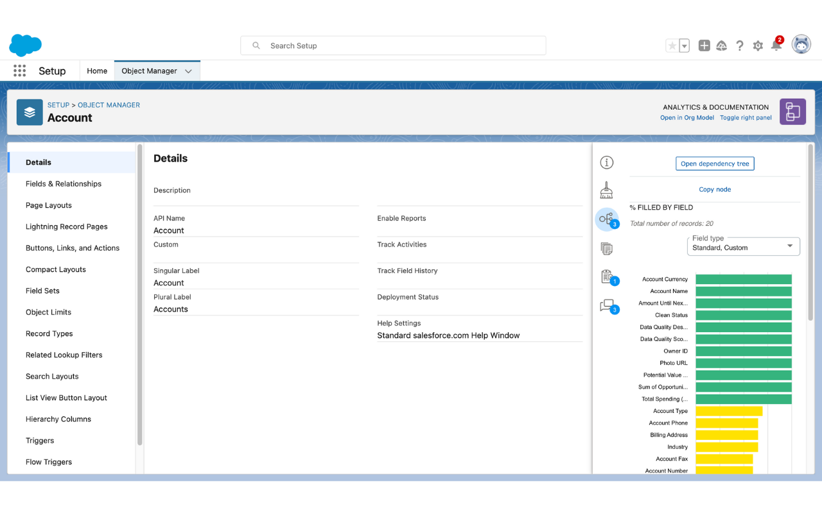Open the broom cleanup panel icon
This screenshot has width=822, height=513.
(606, 190)
